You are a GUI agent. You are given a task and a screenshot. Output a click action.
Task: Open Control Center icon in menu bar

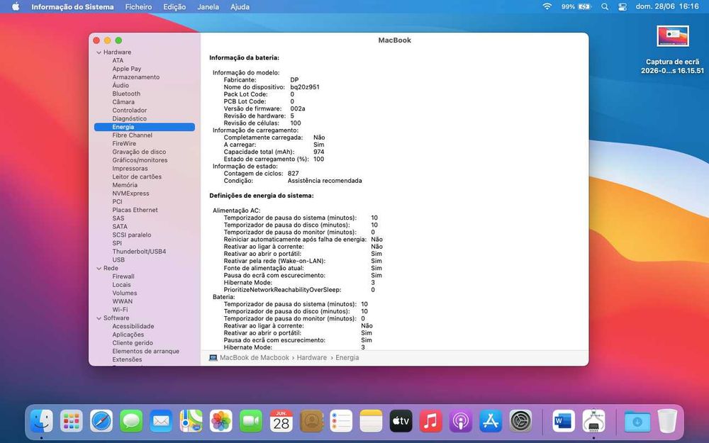pos(623,7)
